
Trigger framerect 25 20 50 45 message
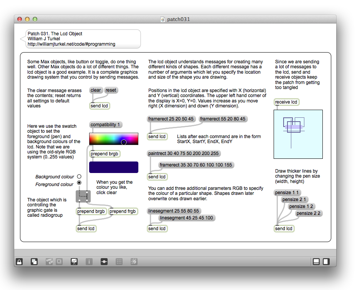pos(171,119)
